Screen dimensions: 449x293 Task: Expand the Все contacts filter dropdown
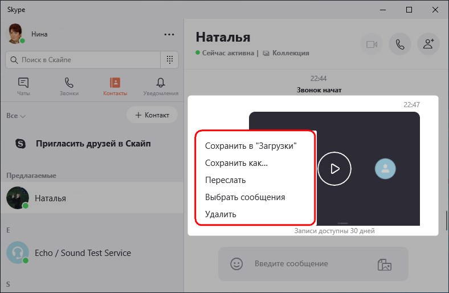click(x=16, y=116)
